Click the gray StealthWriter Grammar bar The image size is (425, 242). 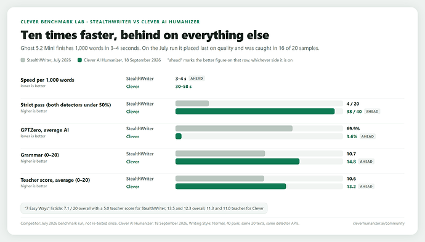coord(221,154)
